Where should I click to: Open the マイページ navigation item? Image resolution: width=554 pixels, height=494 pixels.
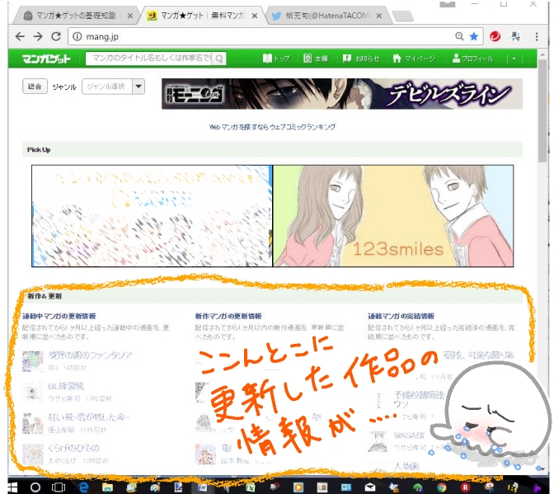click(414, 59)
